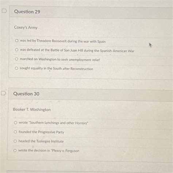Image resolution: width=173 pixels, height=173 pixels.
Task: Click answer text 'founded the Progressive Party'
Action: [41, 132]
